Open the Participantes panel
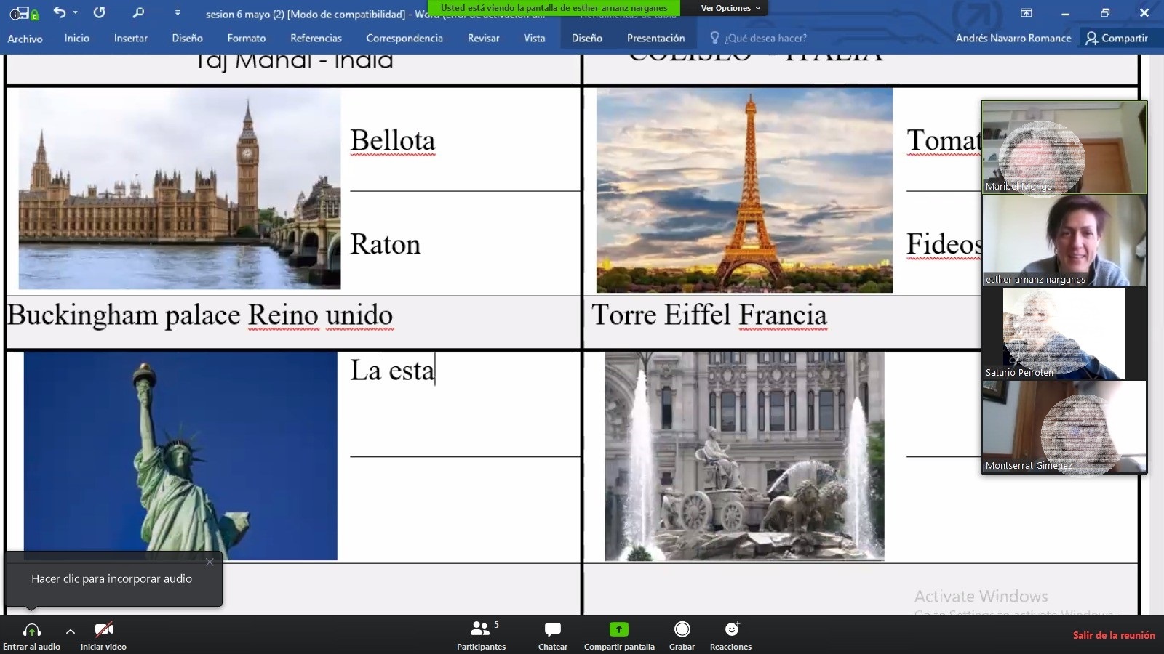The width and height of the screenshot is (1164, 654). [x=481, y=634]
